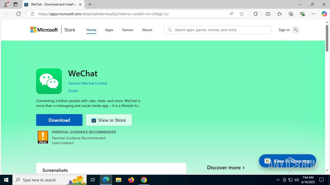The height and width of the screenshot is (185, 330).
Task: Close the WeChat tab
Action: click(x=80, y=4)
